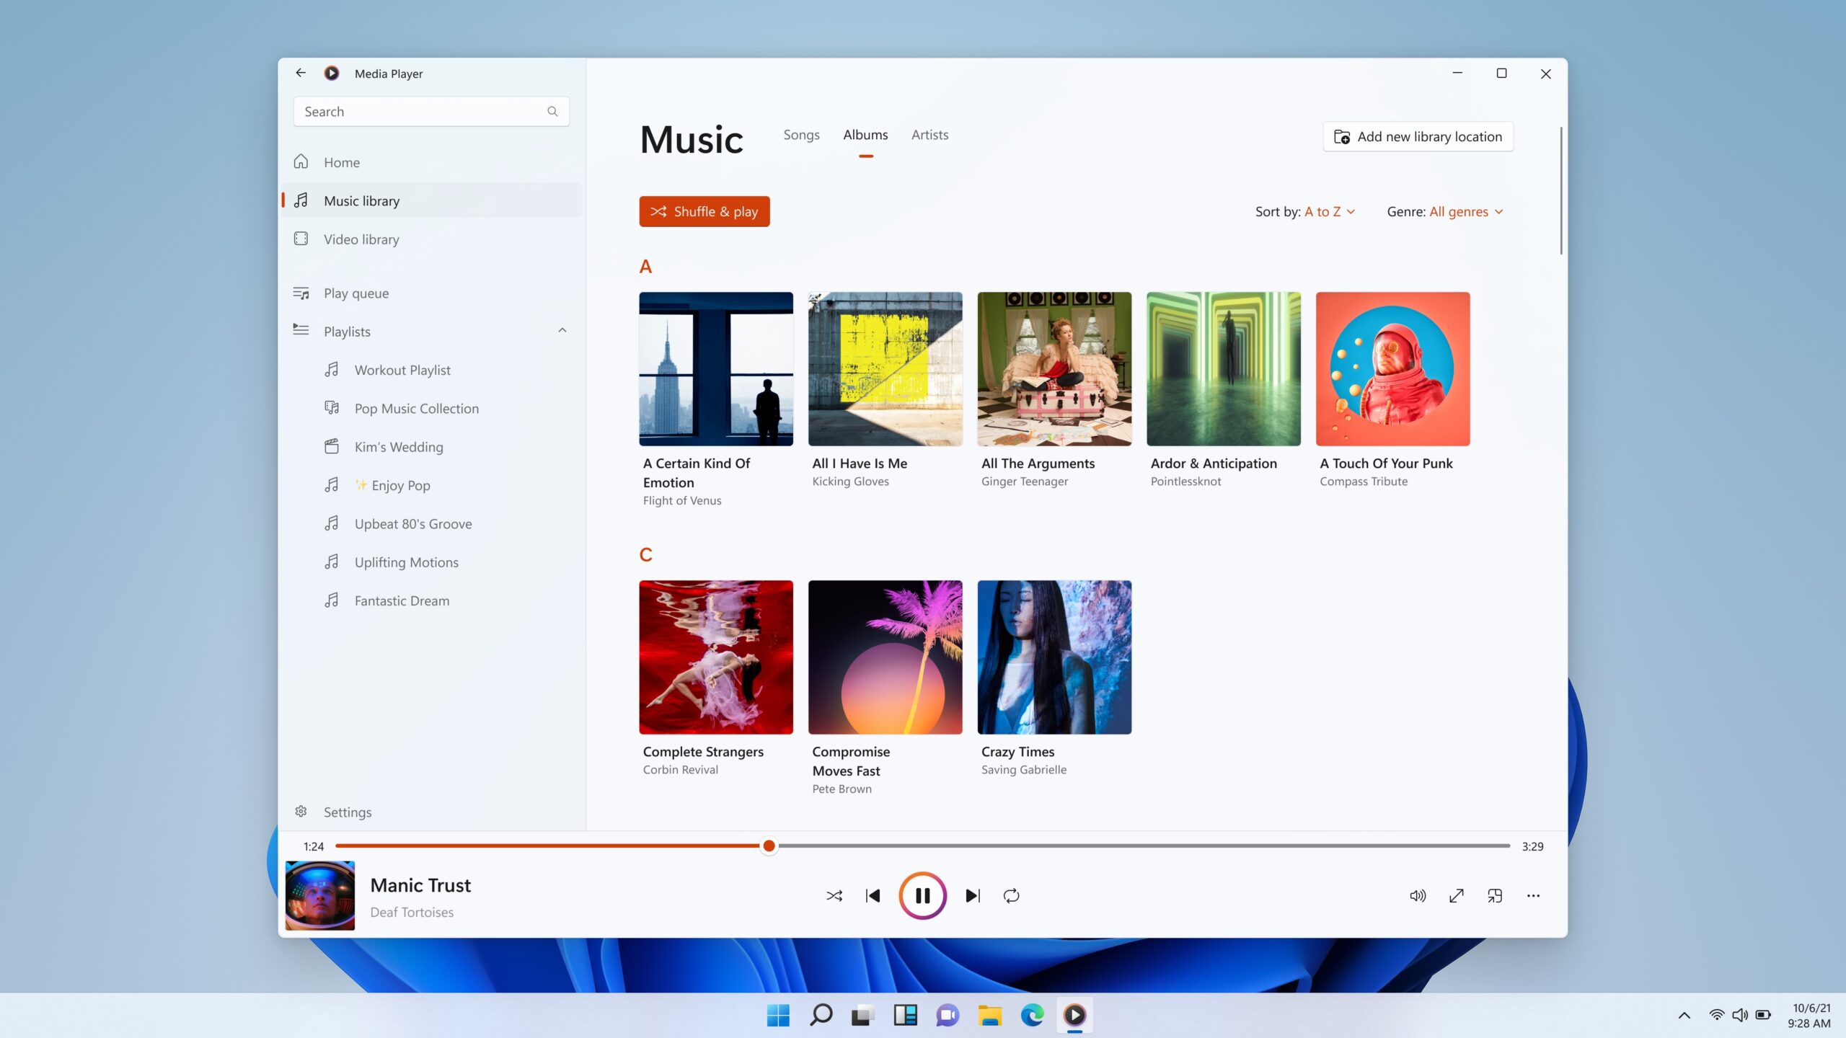Viewport: 1846px width, 1038px height.
Task: Switch to the Artists tab
Action: [929, 134]
